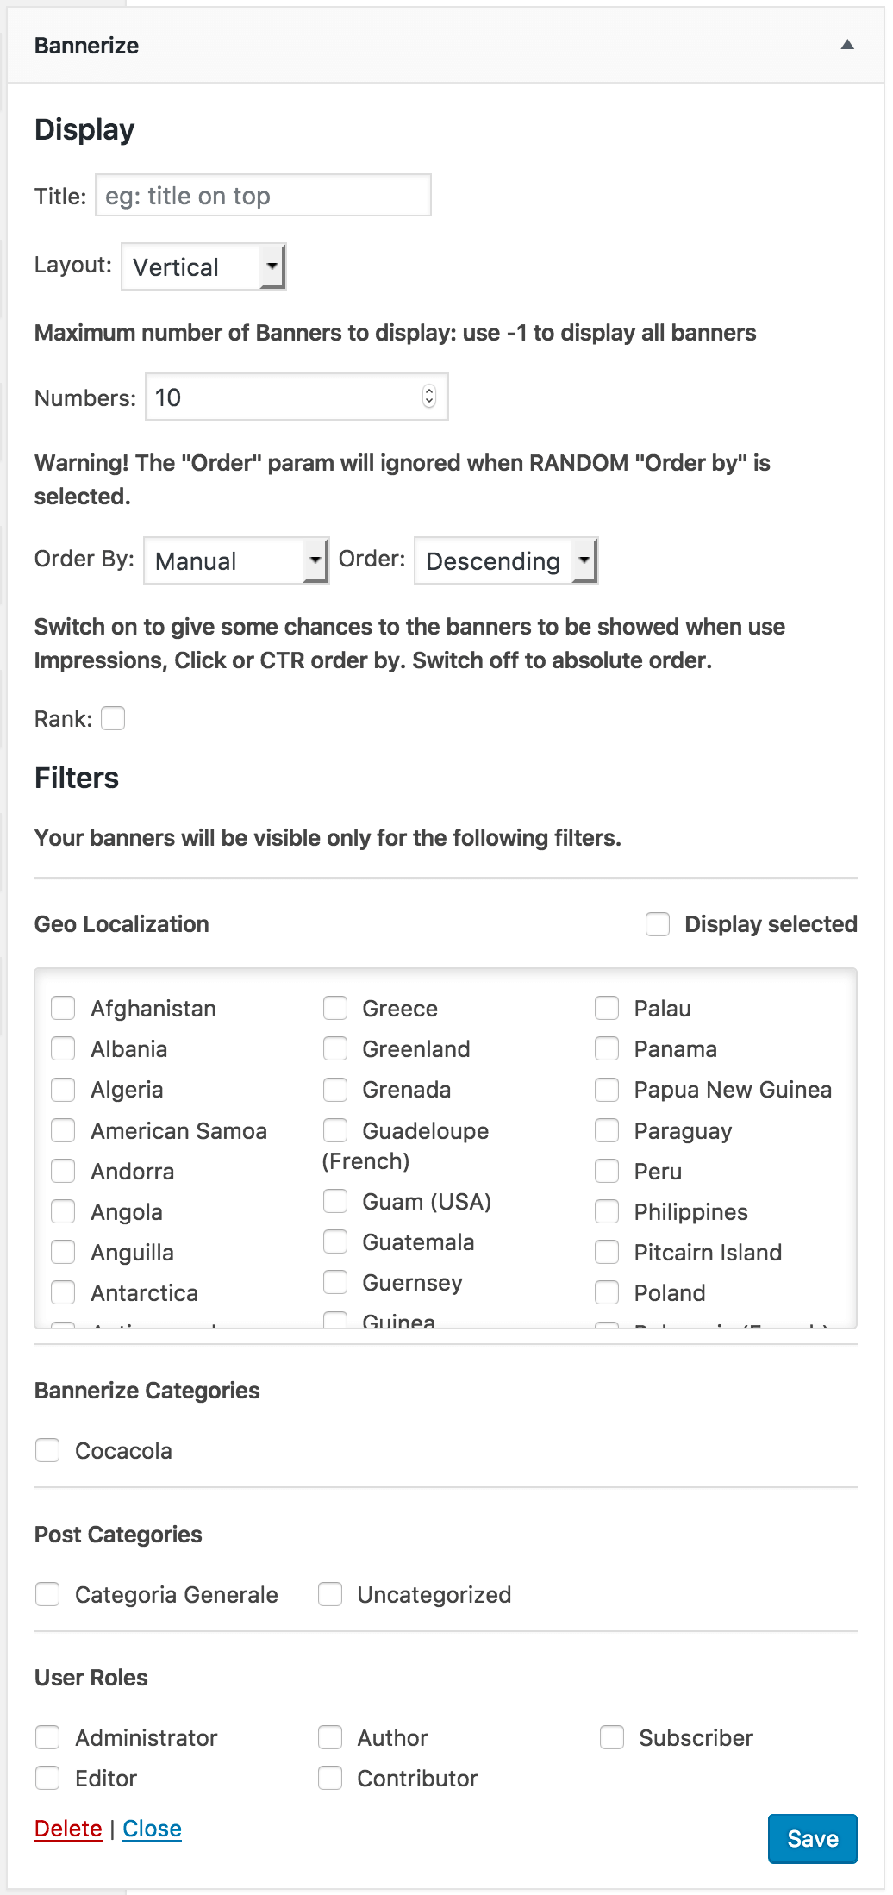
Task: Tick the Subscriber user role checkbox
Action: pos(612,1737)
